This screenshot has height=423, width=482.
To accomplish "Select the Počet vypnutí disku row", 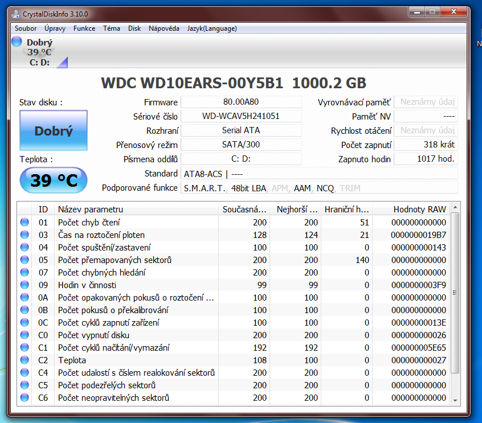I will (234, 335).
